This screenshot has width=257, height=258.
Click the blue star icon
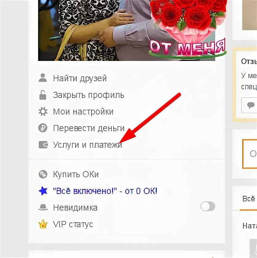[x=43, y=191]
